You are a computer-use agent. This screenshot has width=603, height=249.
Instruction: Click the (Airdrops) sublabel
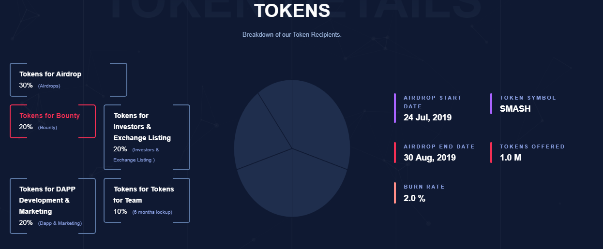click(x=49, y=86)
